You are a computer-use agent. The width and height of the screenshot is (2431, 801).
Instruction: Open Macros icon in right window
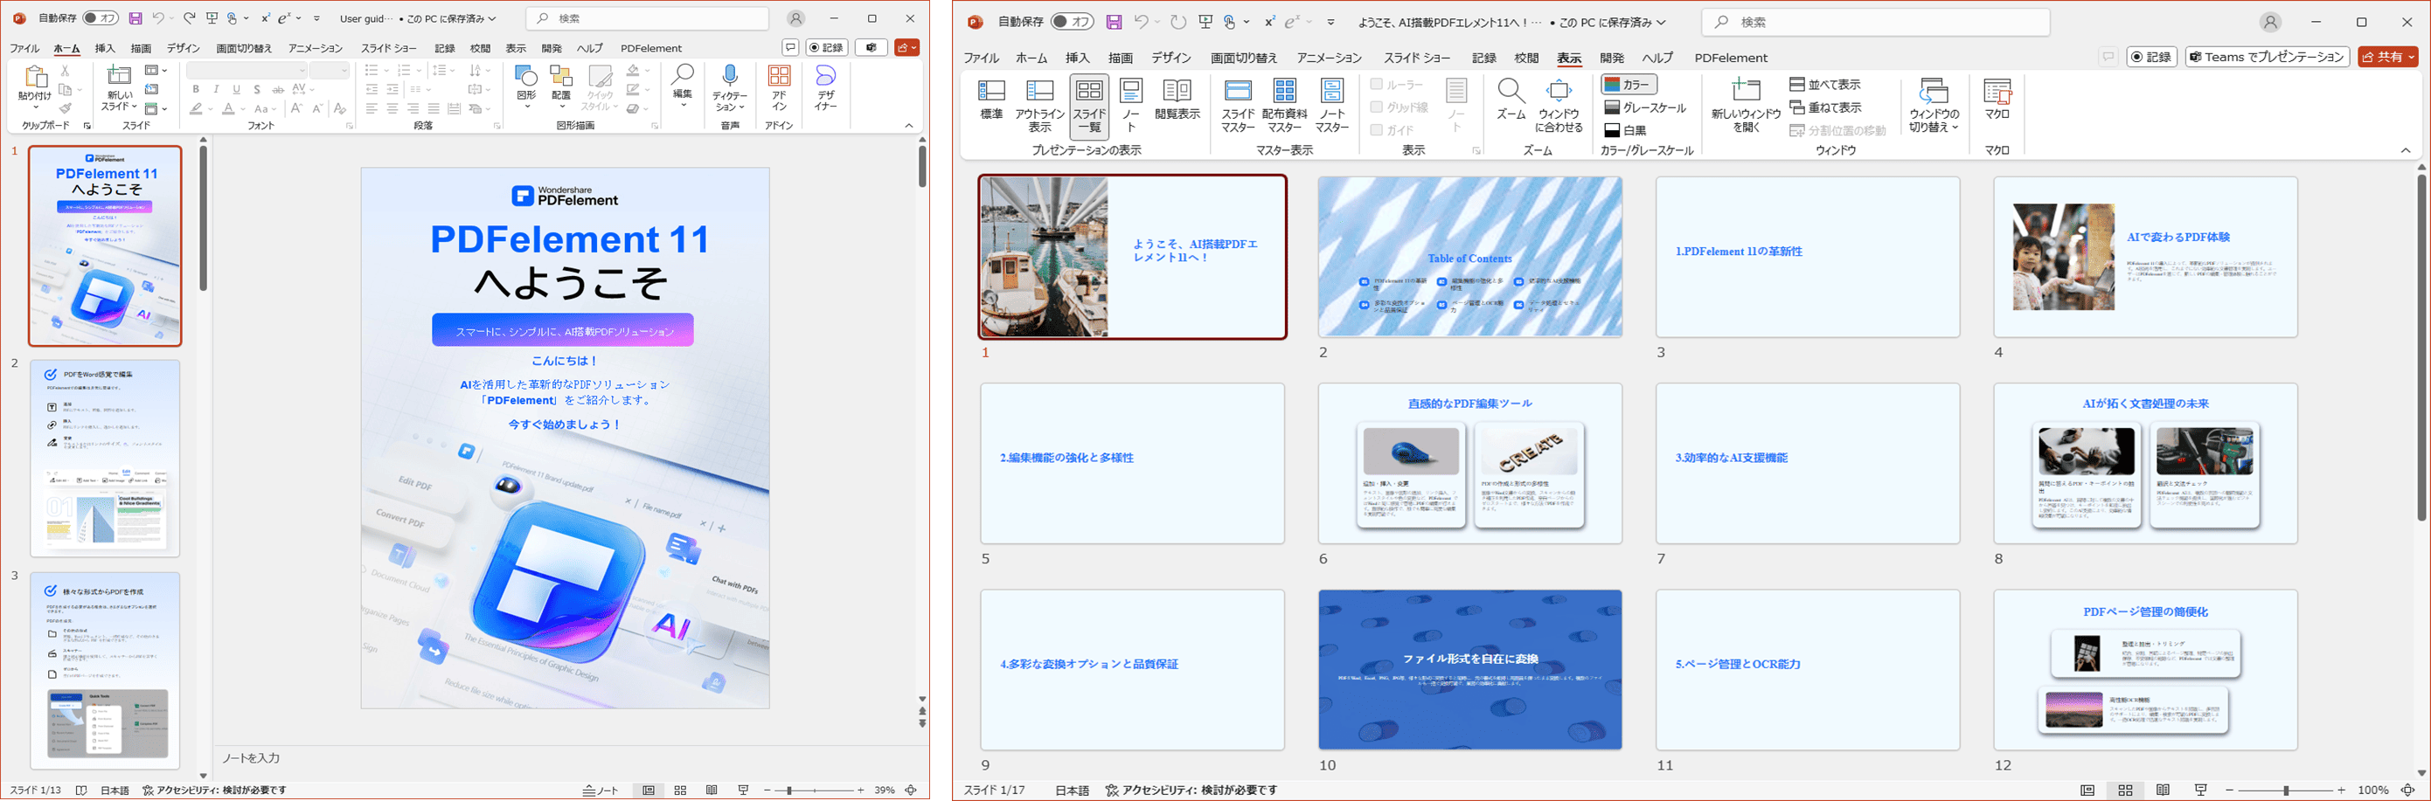coord(1997,91)
